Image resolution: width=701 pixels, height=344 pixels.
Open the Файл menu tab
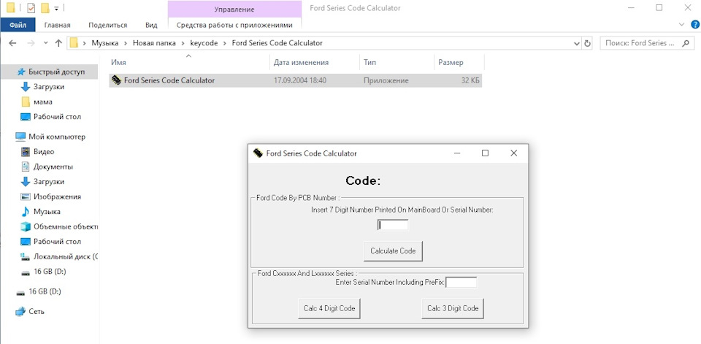(18, 25)
